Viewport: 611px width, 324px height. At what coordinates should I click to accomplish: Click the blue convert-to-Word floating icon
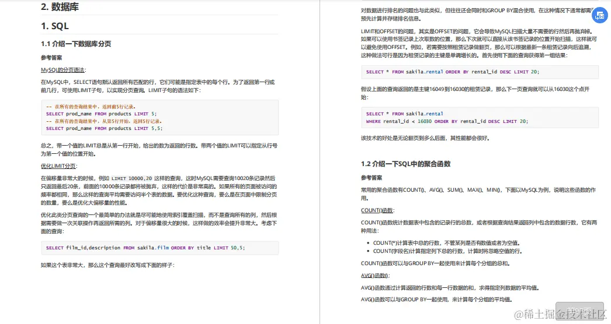600,16
